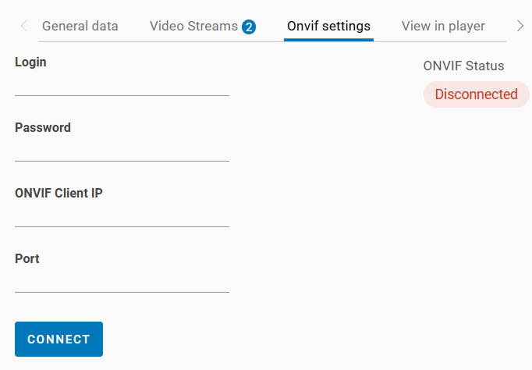Focus the Login input field
The image size is (532, 370).
click(x=122, y=85)
